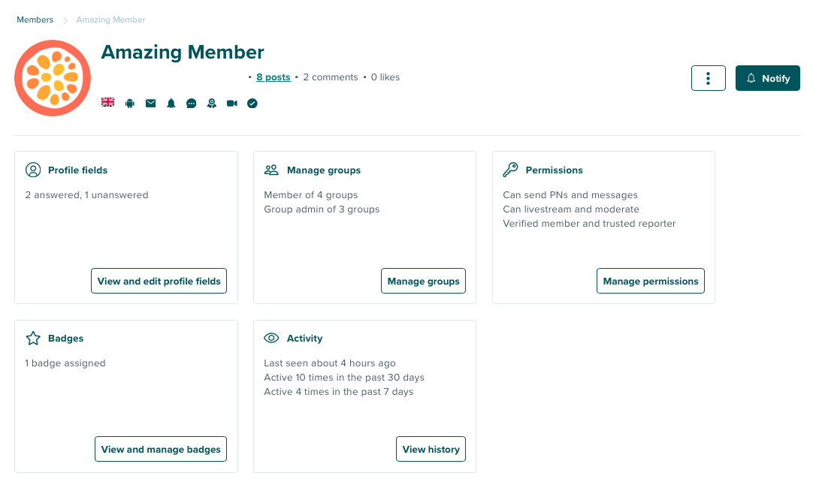Open the three-dot options menu
This screenshot has width=822, height=491.
point(708,77)
